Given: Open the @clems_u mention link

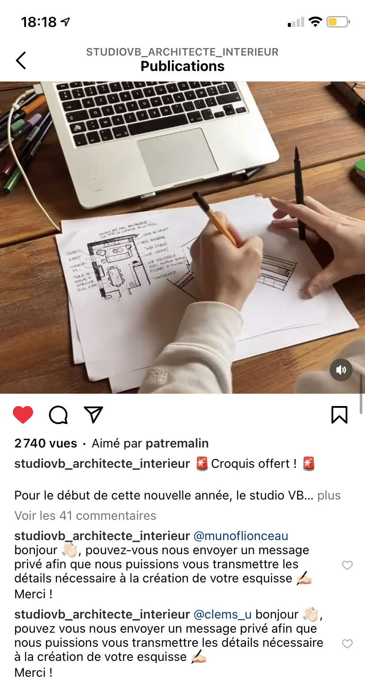Looking at the screenshot, I should [223, 615].
